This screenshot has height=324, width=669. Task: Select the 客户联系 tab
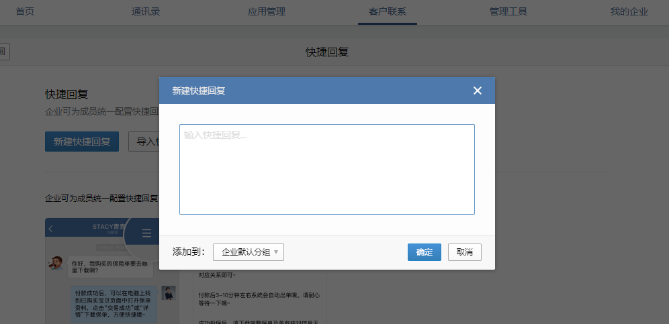(388, 11)
